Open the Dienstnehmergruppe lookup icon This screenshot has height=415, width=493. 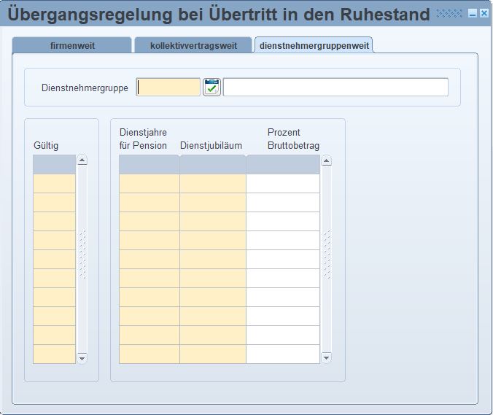click(x=211, y=88)
